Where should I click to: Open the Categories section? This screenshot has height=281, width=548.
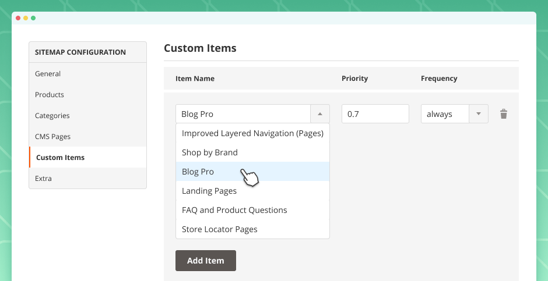point(87,115)
